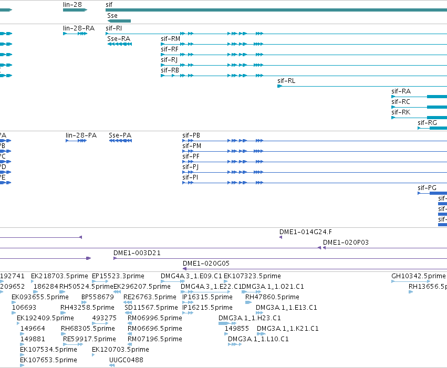Image resolution: width=447 pixels, height=368 pixels.
Task: Open BAC clone DME1-014G24.F
Action: pos(306,232)
